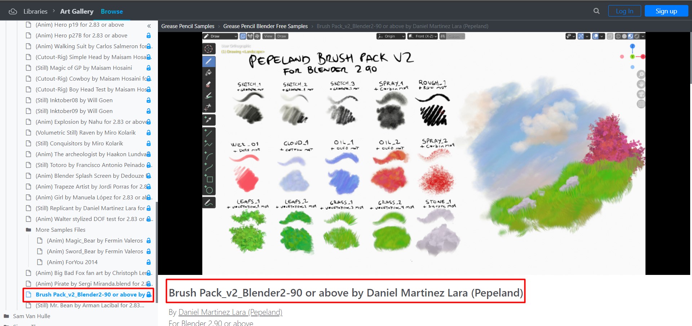Select the Erase tool

click(x=209, y=84)
